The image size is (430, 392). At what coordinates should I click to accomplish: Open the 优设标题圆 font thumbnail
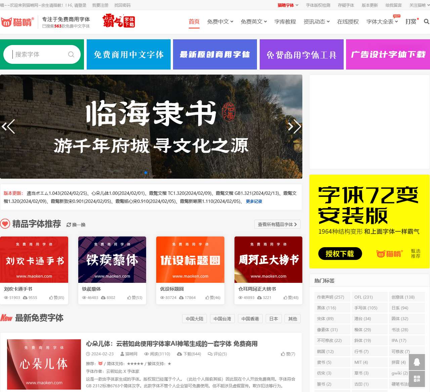190,260
